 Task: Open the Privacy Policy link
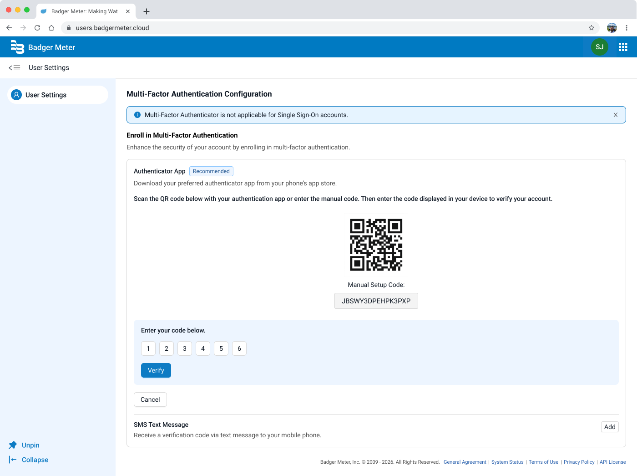coord(579,462)
